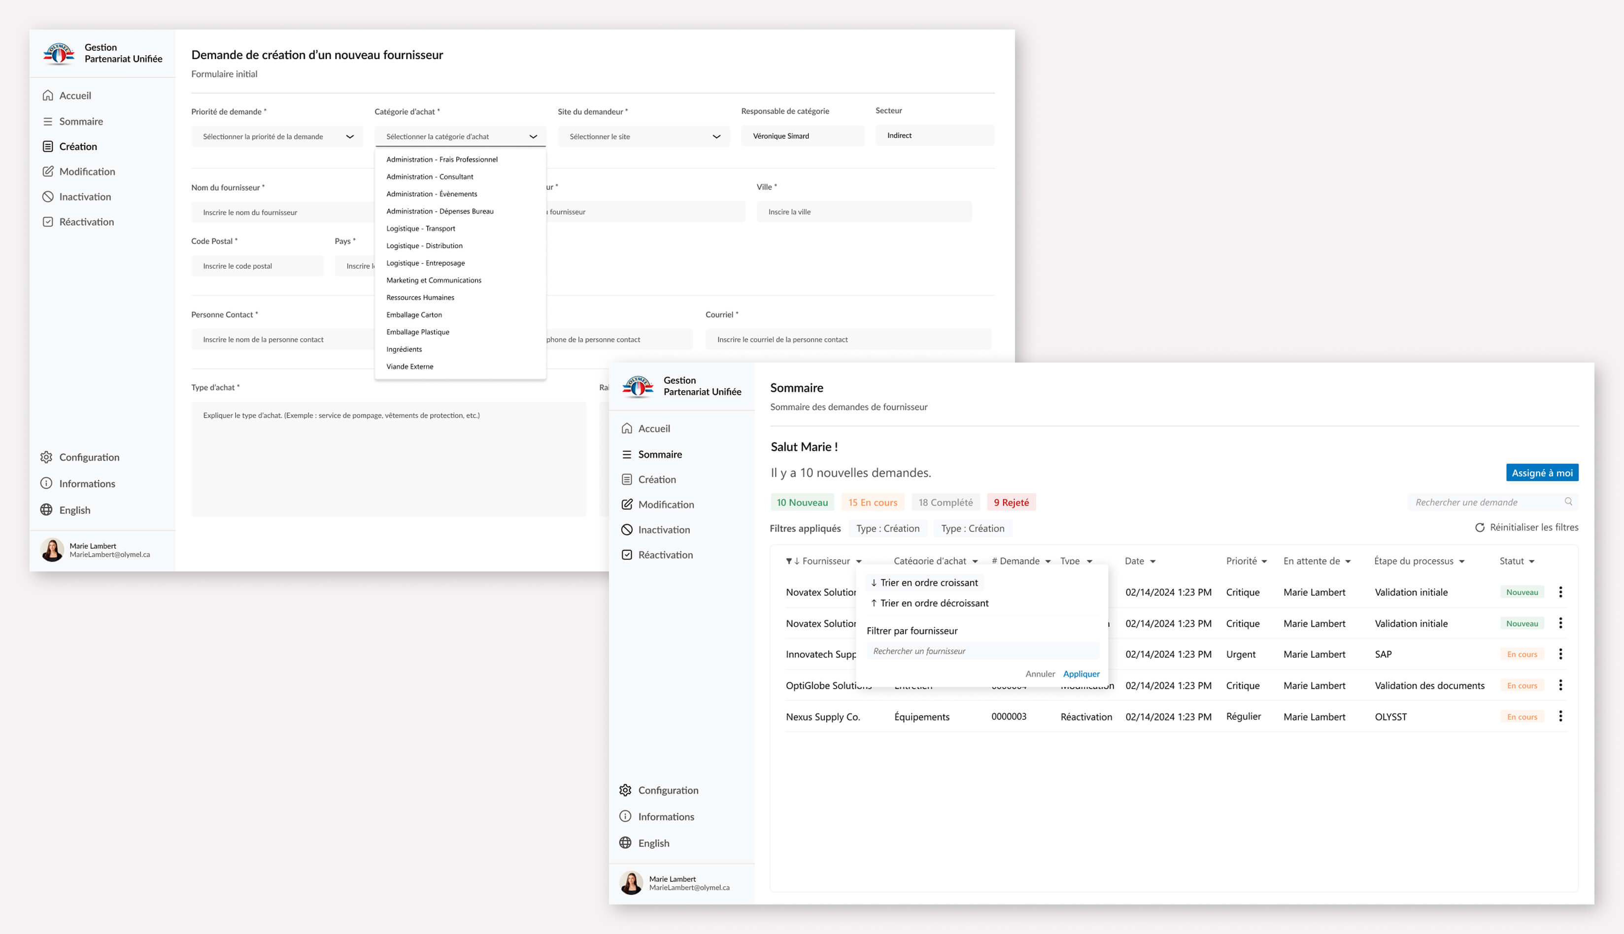Screen dimensions: 1624x934
Task: Click the Réactivation check icon in Sommaire window
Action: tap(627, 554)
